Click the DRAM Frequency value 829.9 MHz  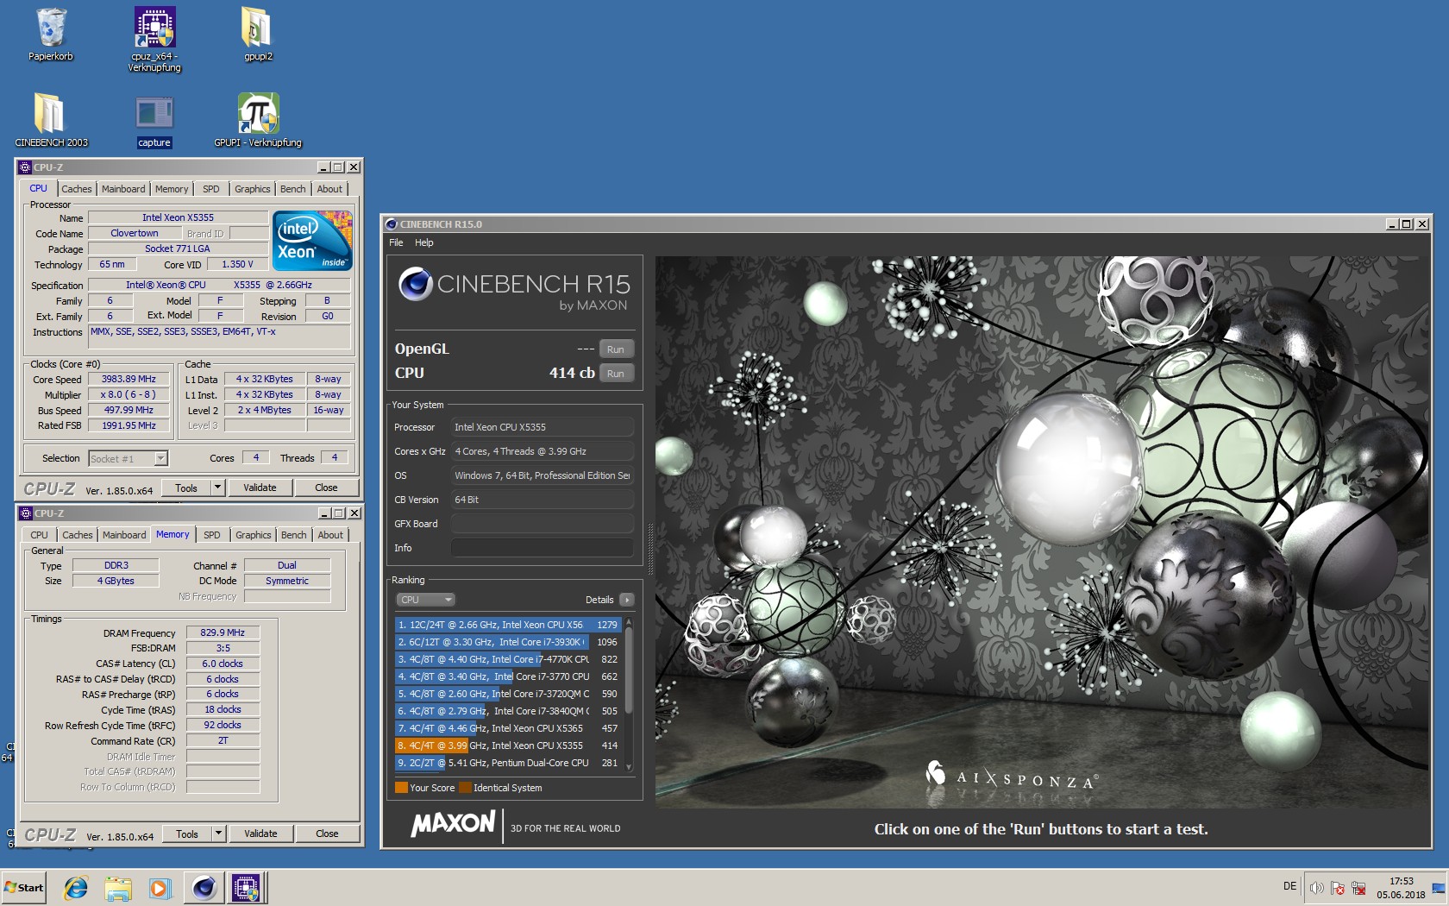[223, 632]
